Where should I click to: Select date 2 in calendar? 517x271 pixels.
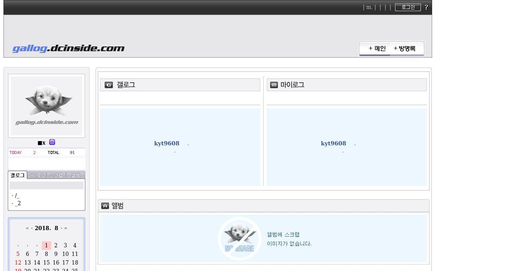click(56, 246)
